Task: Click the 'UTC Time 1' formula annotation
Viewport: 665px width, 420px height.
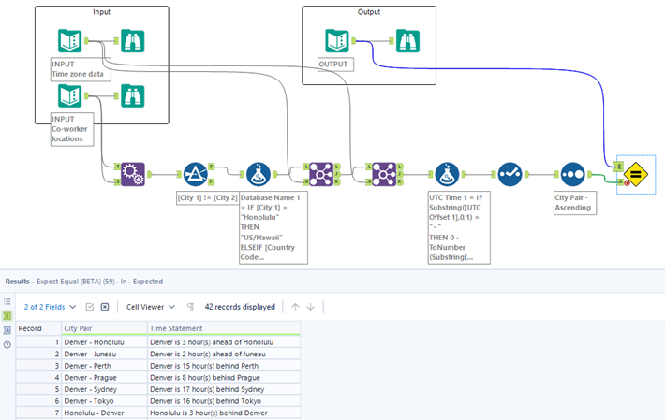Action: tap(459, 227)
